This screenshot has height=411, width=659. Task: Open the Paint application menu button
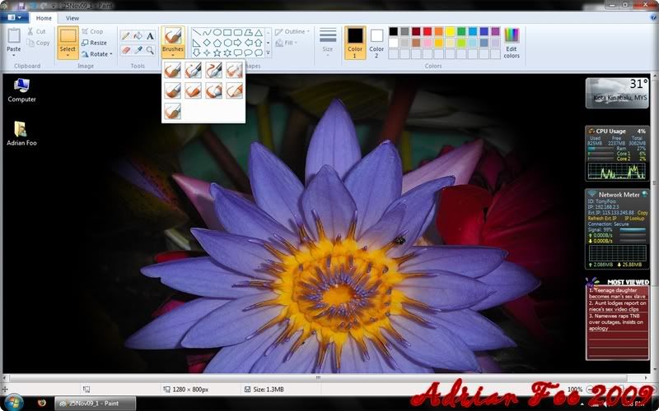pos(14,17)
